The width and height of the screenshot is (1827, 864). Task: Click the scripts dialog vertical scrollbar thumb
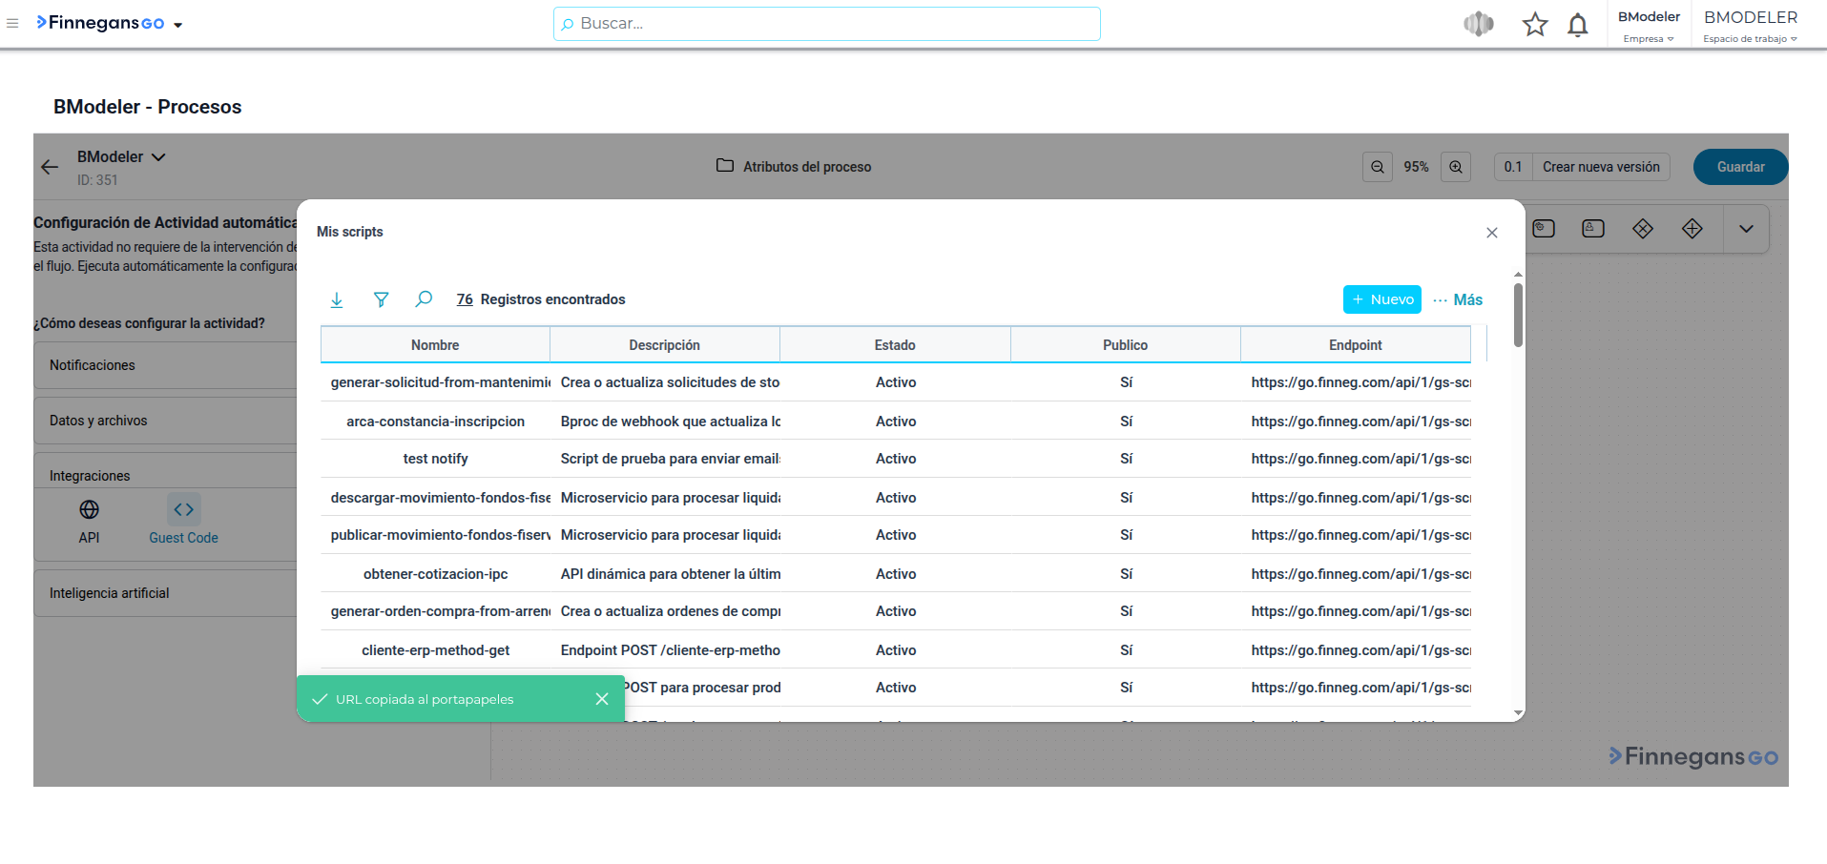pyautogui.click(x=1518, y=315)
